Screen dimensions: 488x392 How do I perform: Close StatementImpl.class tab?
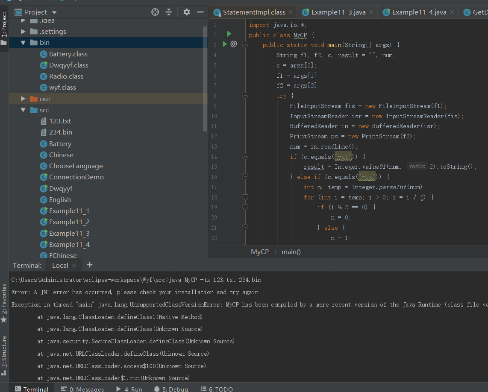291,12
